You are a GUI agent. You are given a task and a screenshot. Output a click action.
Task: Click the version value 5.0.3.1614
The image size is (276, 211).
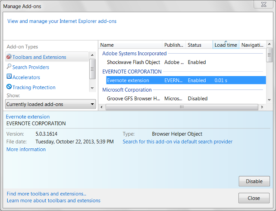click(47, 134)
